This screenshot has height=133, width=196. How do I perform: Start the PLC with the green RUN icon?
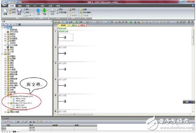[x=55, y=22]
